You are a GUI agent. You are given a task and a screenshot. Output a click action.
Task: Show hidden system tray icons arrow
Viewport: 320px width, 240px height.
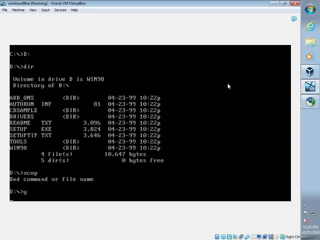pos(305,205)
